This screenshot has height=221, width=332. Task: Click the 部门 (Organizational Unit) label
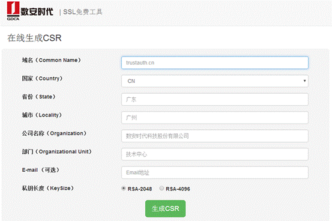[x=57, y=152]
